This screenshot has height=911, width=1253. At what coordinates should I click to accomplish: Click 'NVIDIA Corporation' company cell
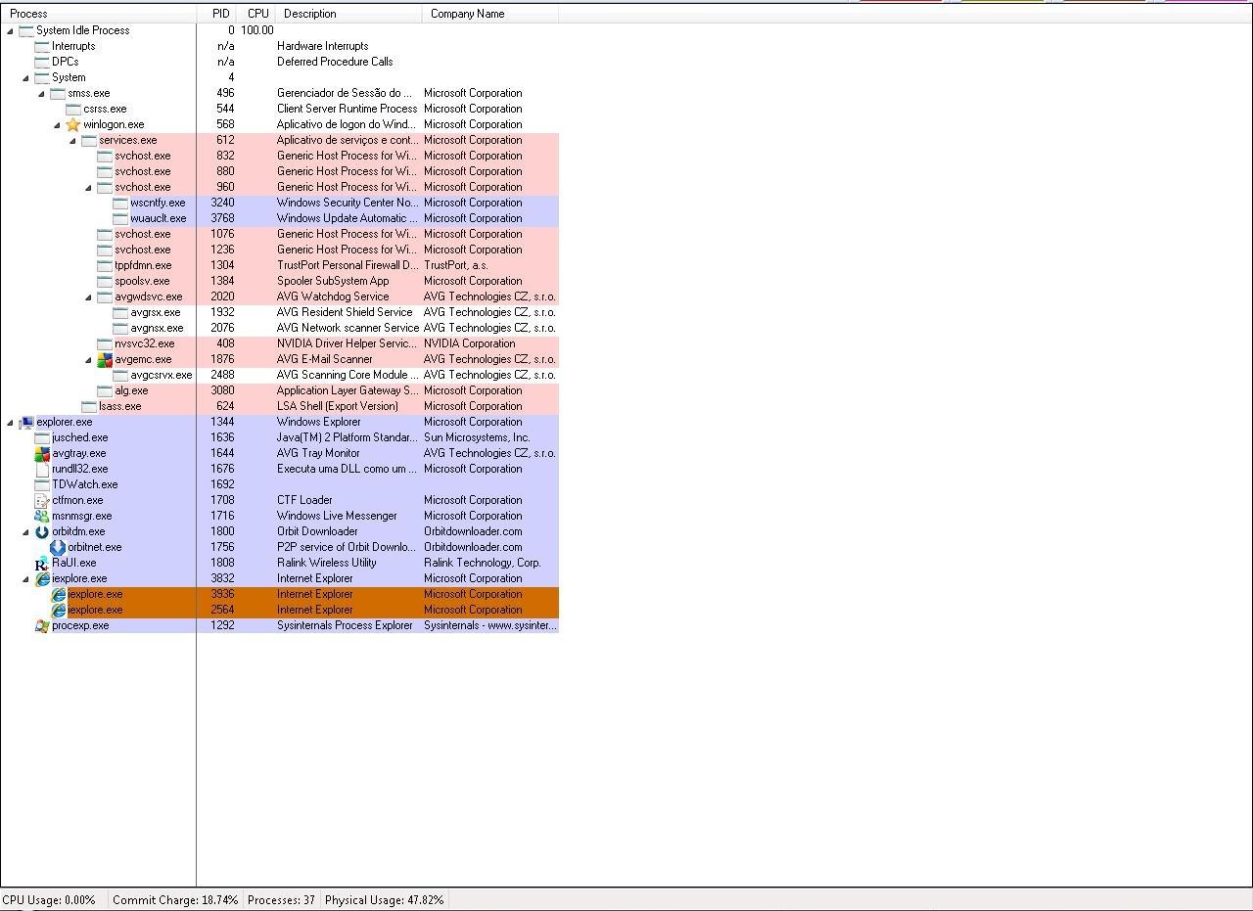469,343
